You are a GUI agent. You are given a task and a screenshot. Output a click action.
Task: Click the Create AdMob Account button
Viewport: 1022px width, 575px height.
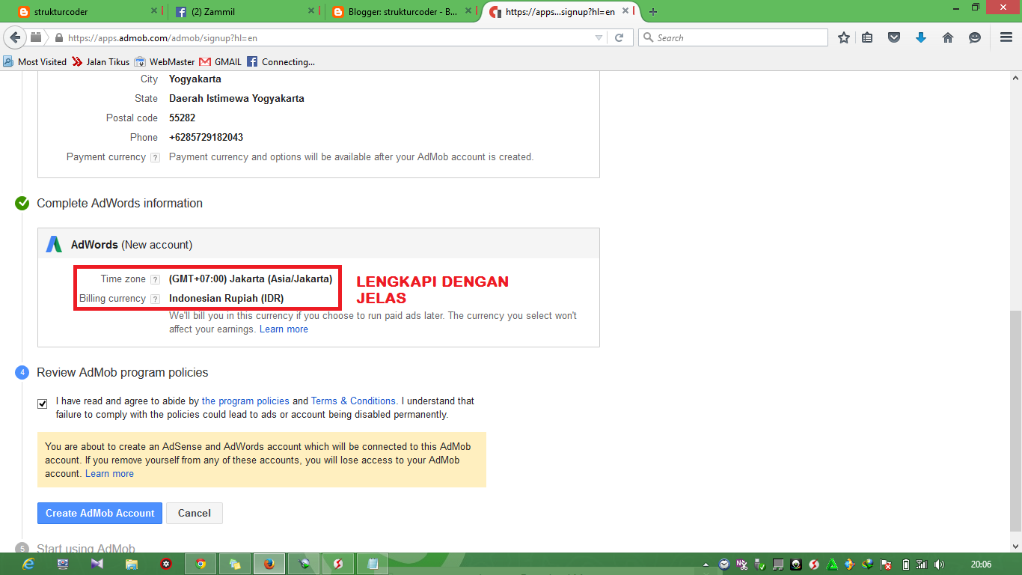(x=100, y=513)
